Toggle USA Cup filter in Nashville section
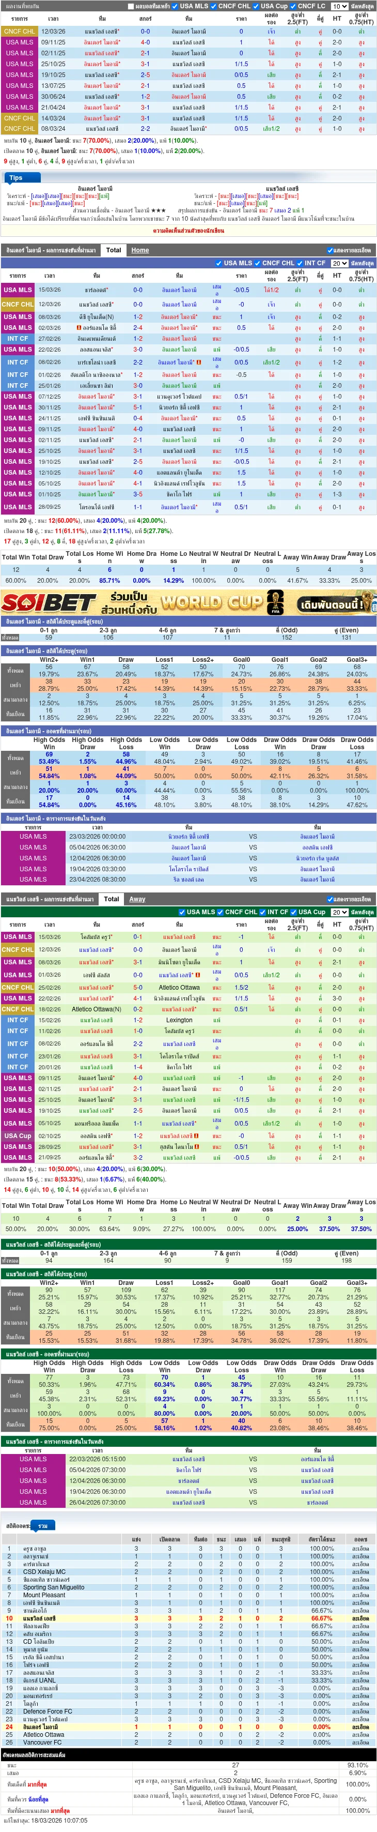The width and height of the screenshot is (377, 1832). (293, 912)
